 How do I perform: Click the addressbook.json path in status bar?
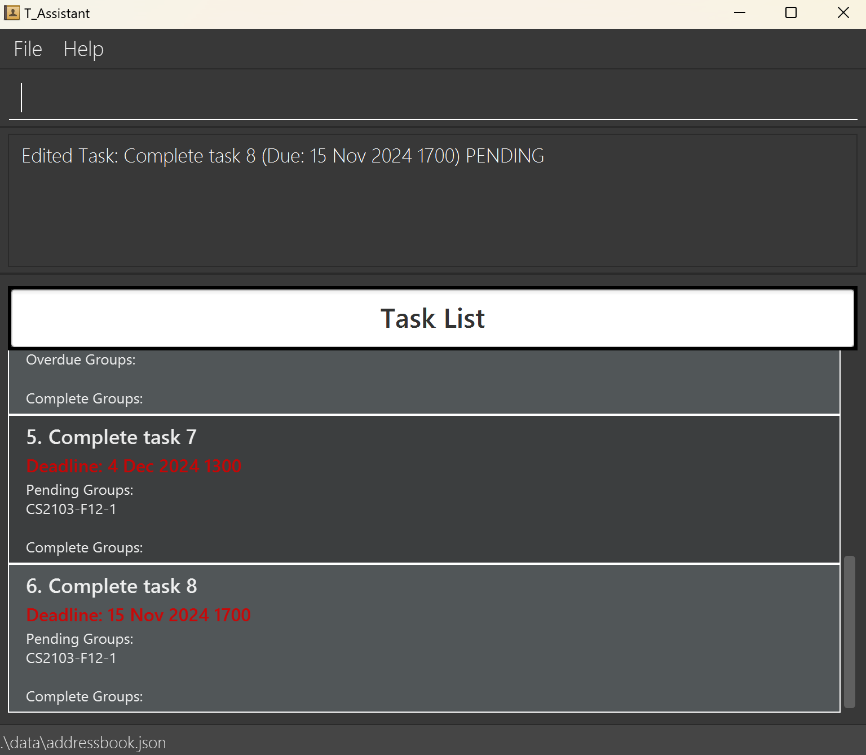point(83,743)
